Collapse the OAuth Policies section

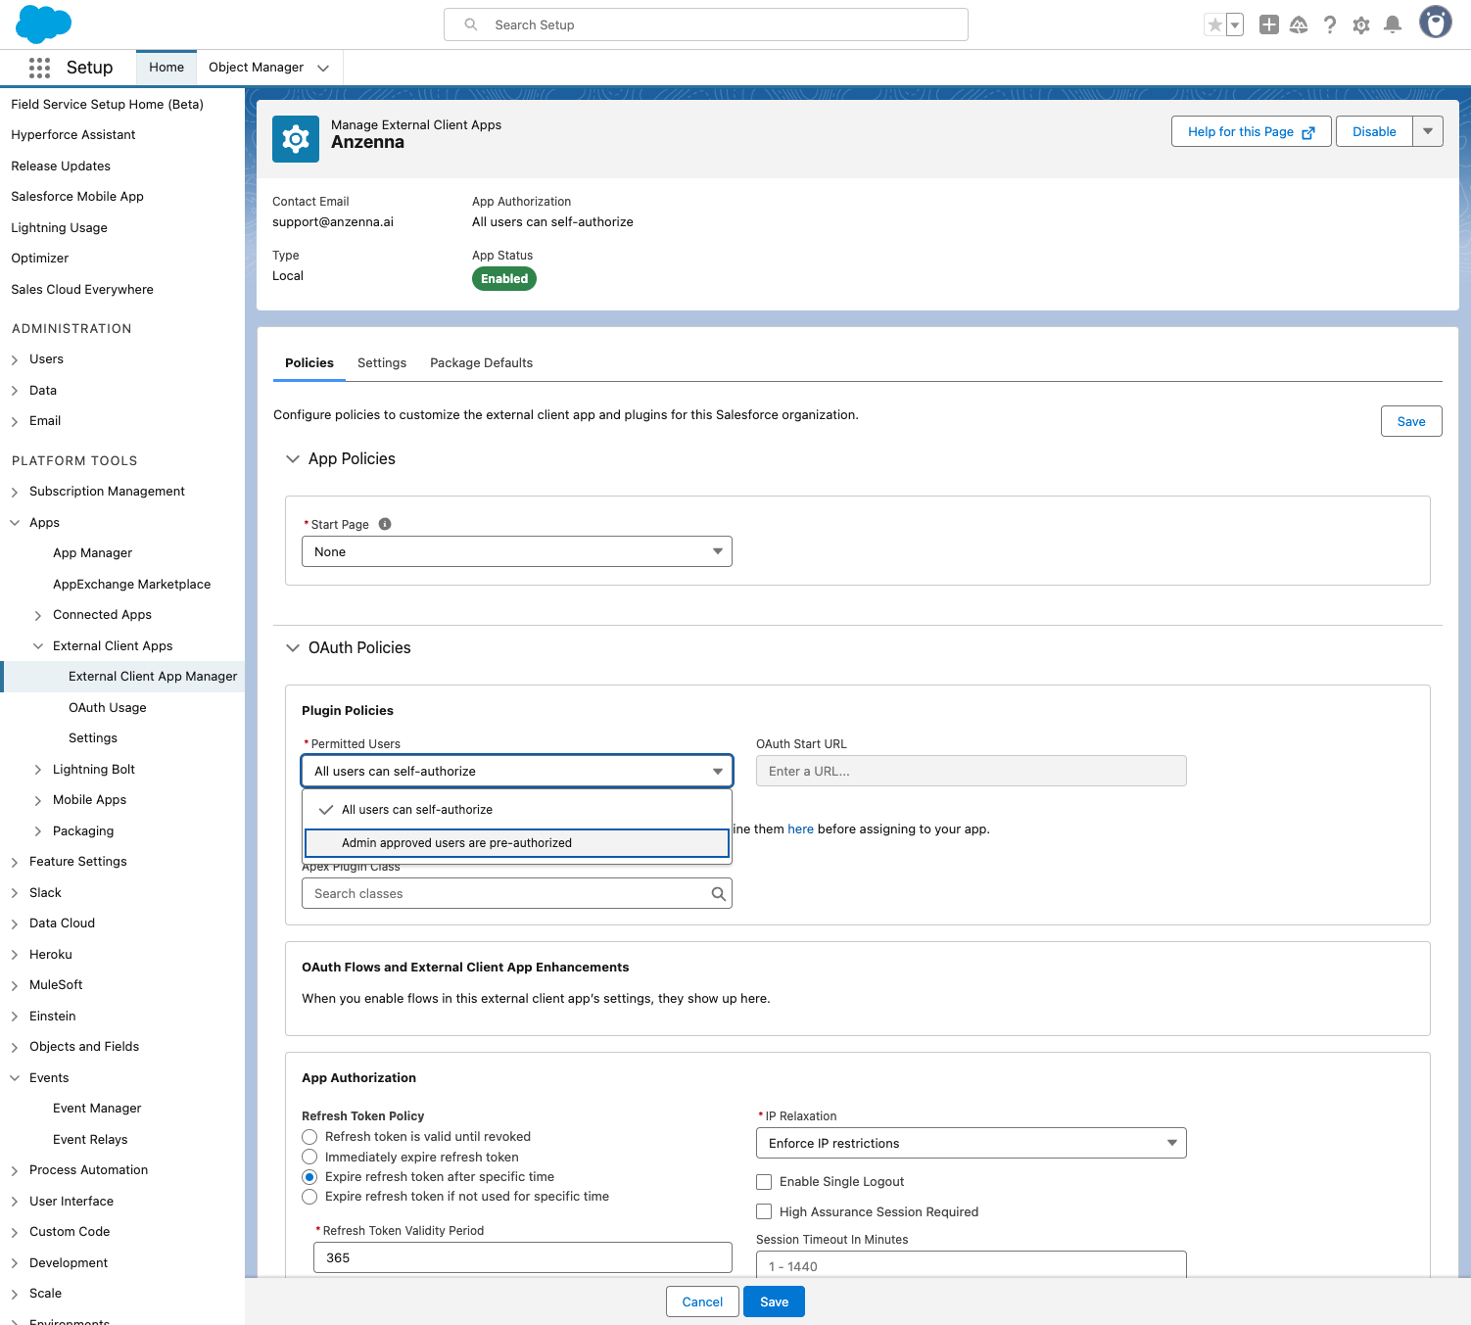(x=293, y=648)
